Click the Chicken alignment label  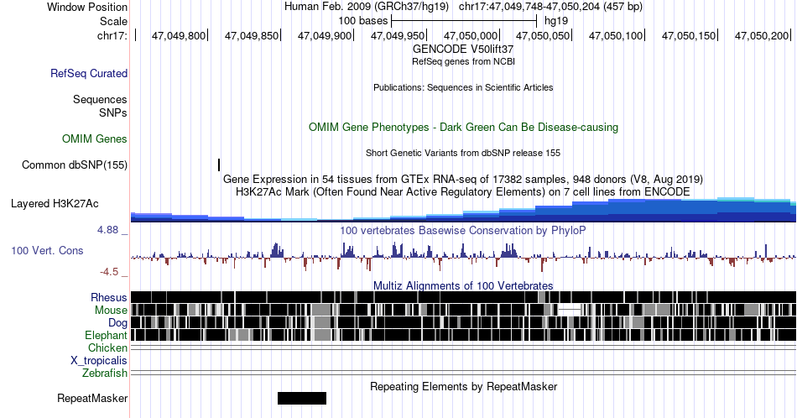coord(107,347)
